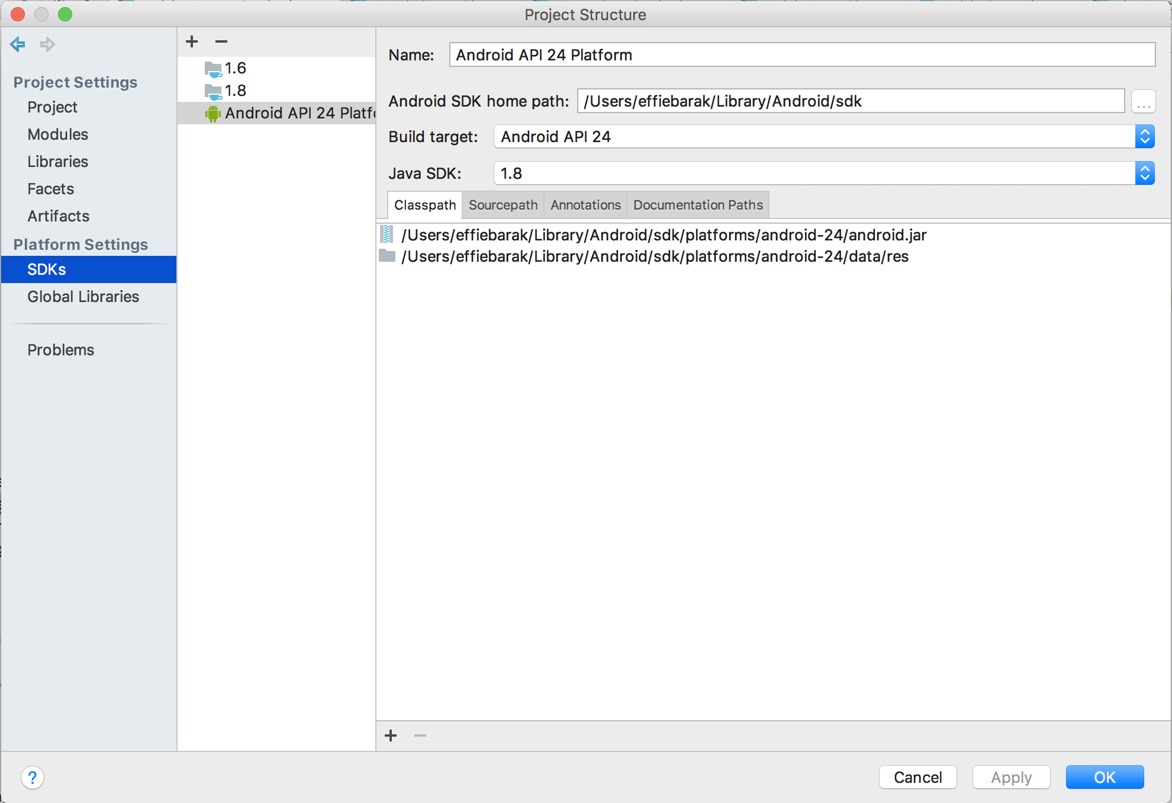The height and width of the screenshot is (803, 1172).
Task: Click the Apply button
Action: pos(1012,777)
